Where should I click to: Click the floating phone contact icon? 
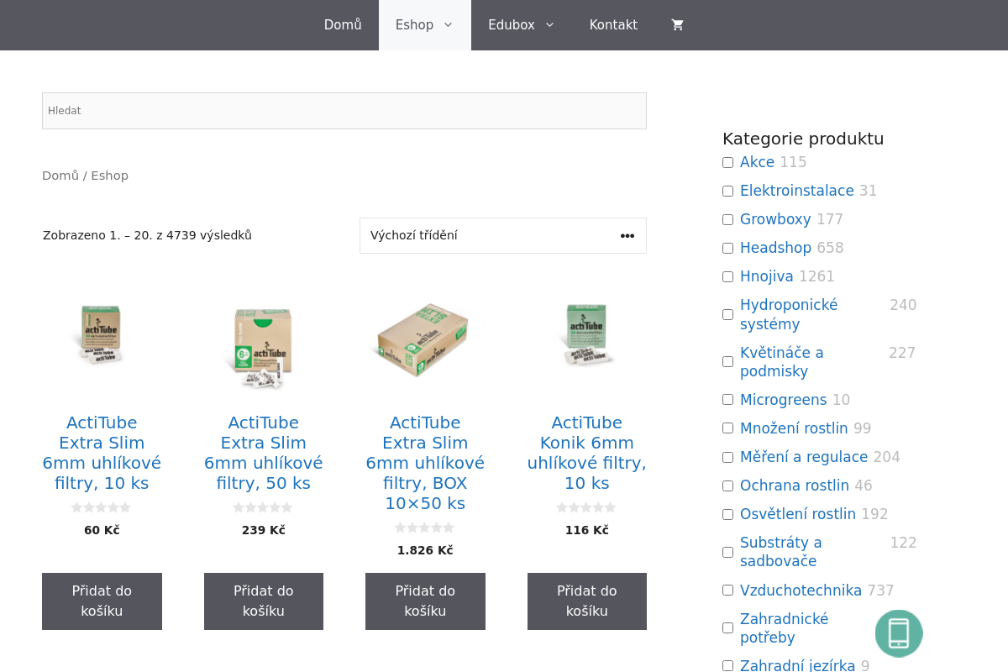point(899,633)
